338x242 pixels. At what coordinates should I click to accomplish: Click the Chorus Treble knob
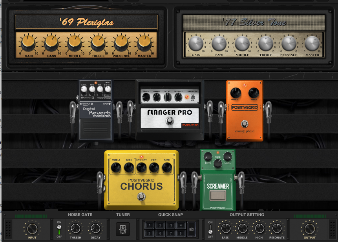tap(116, 167)
